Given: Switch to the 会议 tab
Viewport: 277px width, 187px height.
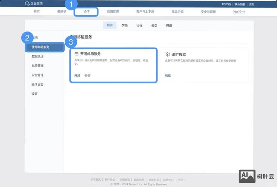Looking at the screenshot, I should click(154, 25).
